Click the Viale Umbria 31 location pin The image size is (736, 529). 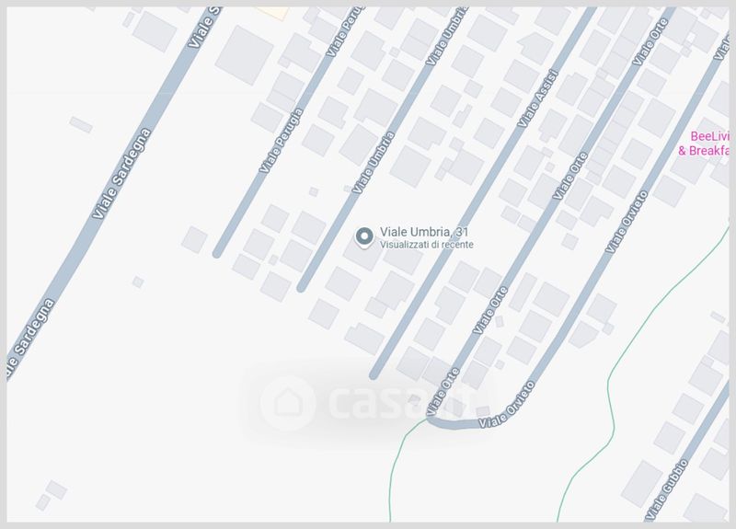click(364, 237)
